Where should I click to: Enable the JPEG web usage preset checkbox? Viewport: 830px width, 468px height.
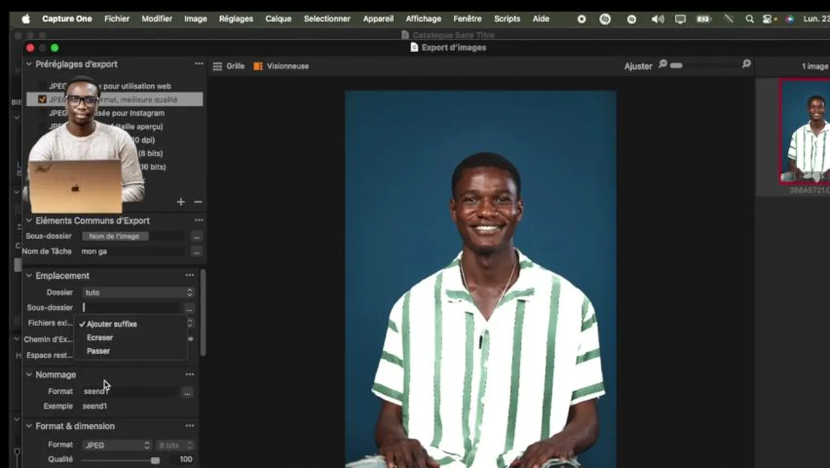[42, 86]
